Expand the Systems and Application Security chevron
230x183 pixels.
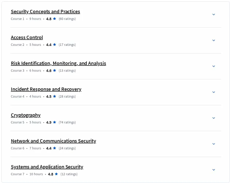tap(213, 170)
